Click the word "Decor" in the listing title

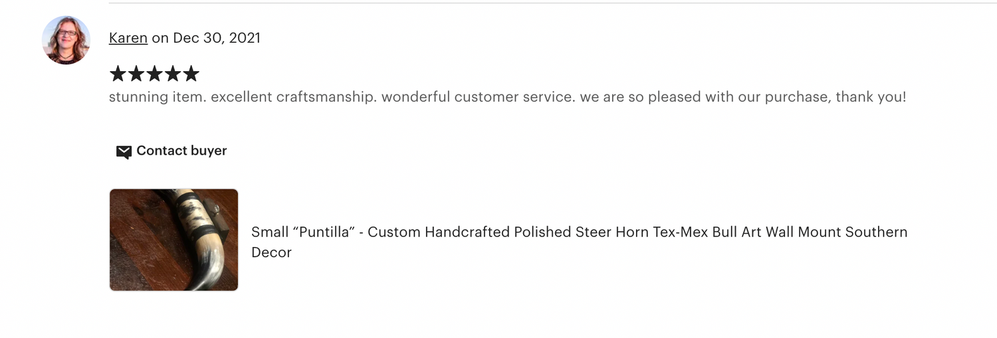[271, 252]
